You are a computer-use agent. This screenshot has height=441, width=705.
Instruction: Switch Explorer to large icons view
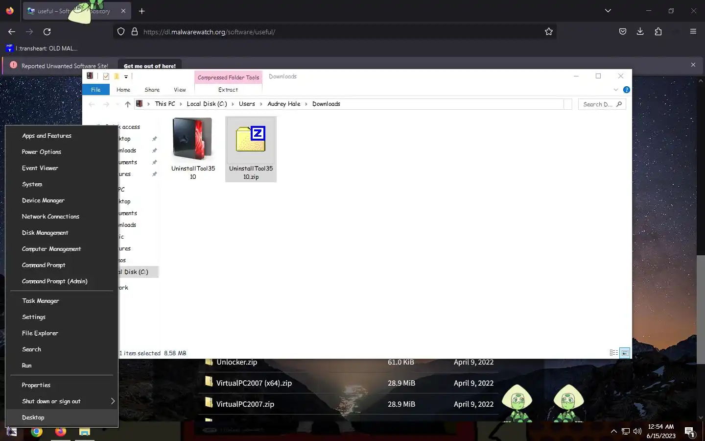click(625, 353)
